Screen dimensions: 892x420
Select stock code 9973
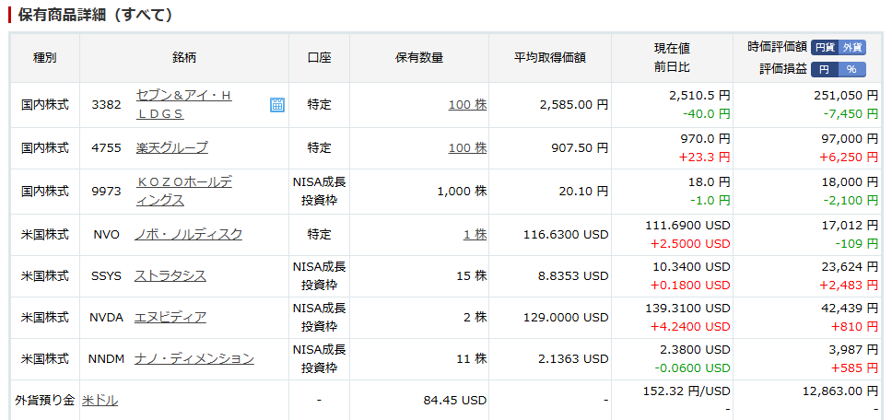(106, 191)
